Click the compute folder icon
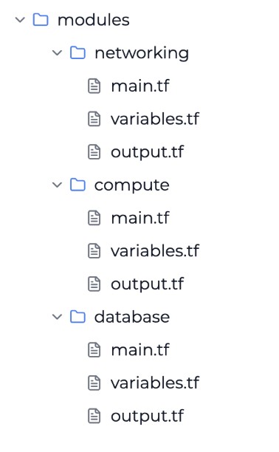 click(x=77, y=185)
